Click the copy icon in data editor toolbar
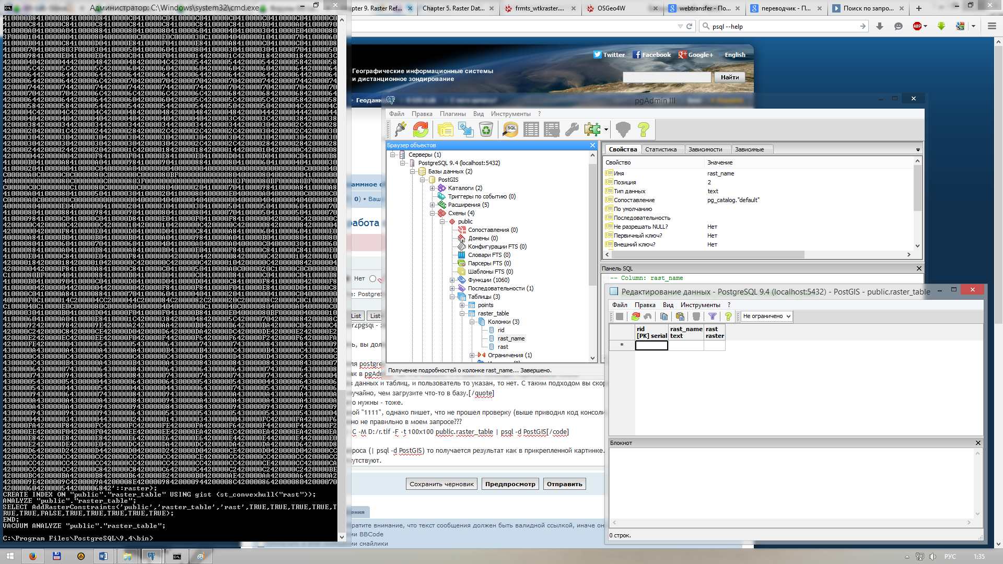1003x564 pixels. pos(663,316)
